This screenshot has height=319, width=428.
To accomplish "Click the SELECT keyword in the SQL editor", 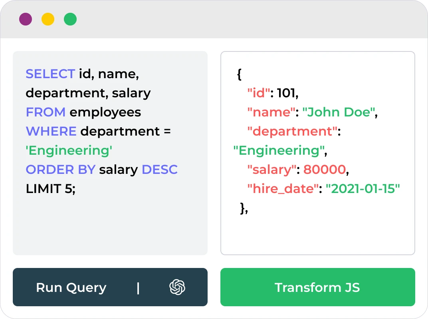I will tap(50, 74).
